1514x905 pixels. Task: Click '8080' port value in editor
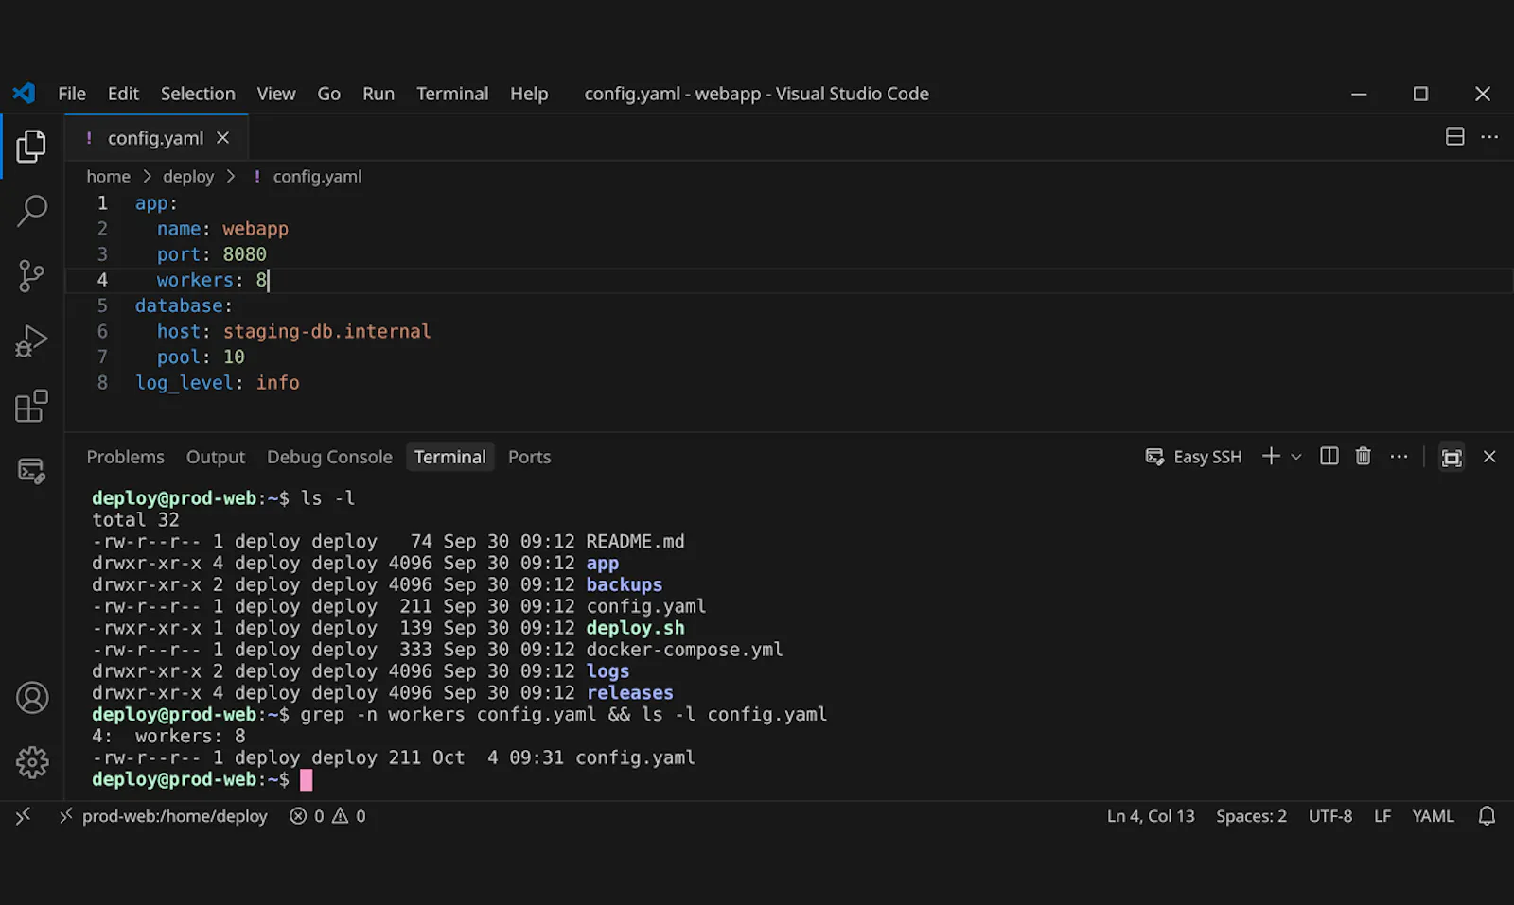pyautogui.click(x=244, y=254)
